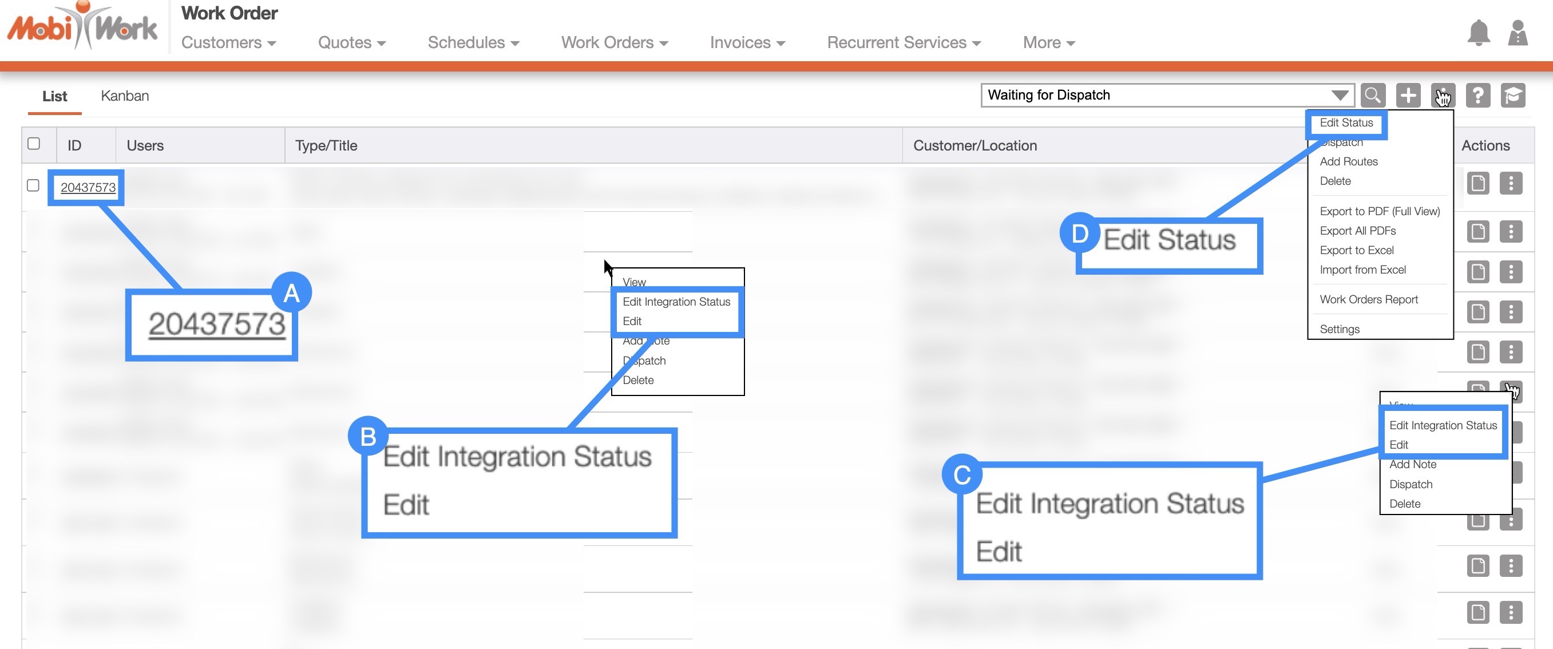Switch to the Kanban tab
This screenshot has width=1553, height=649.
(x=125, y=96)
